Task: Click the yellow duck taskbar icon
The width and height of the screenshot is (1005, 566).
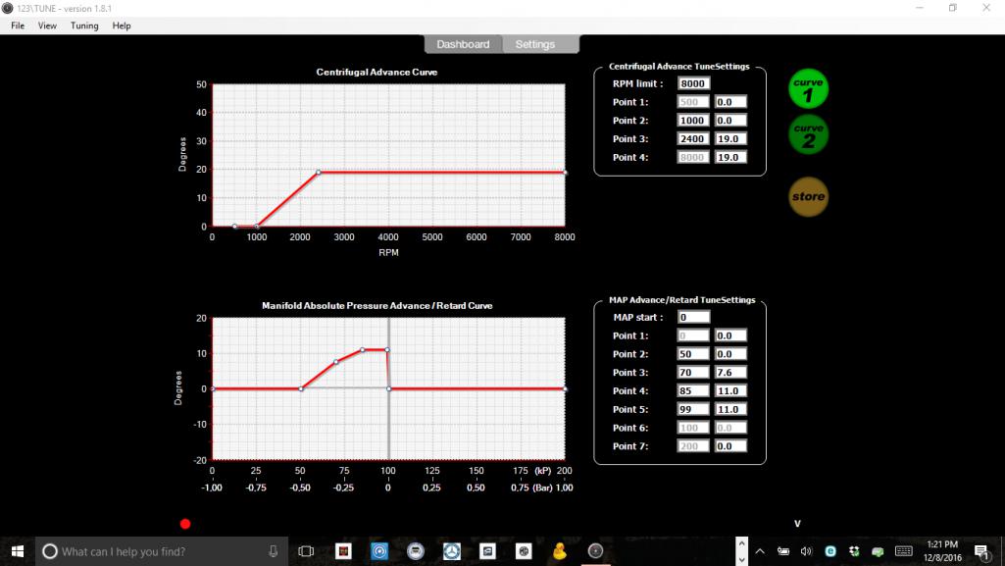Action: click(x=561, y=551)
